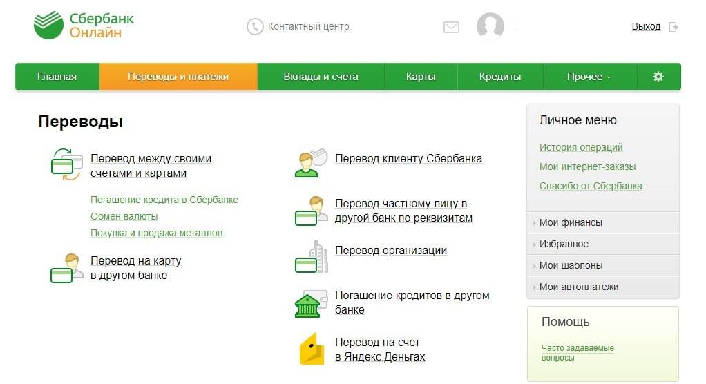Click the Yandex wallet icon
Image resolution: width=706 pixels, height=384 pixels.
312,349
